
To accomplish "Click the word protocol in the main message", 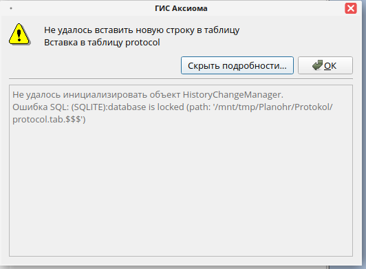I will pyautogui.click(x=142, y=43).
